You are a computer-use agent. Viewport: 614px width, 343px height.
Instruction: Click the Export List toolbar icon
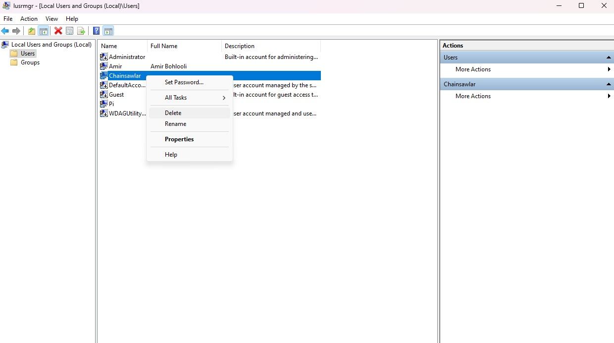coord(81,31)
